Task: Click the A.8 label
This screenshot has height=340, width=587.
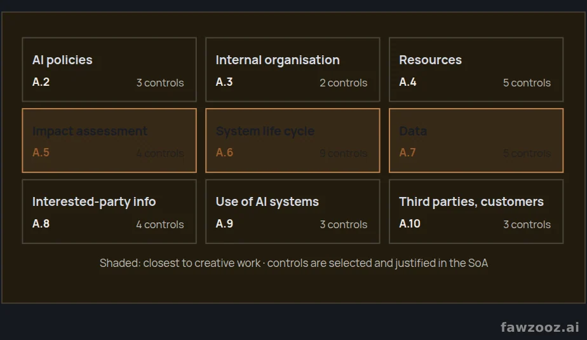Action: click(x=41, y=224)
